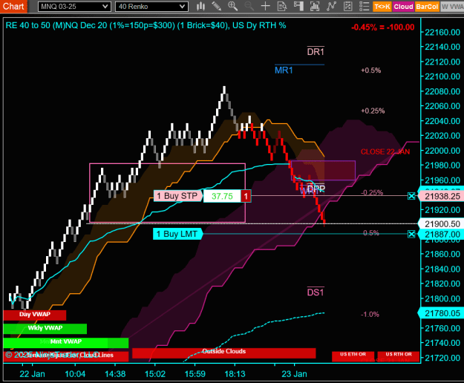Click the 21900.50 current price marker
464x383 pixels.
click(x=441, y=224)
